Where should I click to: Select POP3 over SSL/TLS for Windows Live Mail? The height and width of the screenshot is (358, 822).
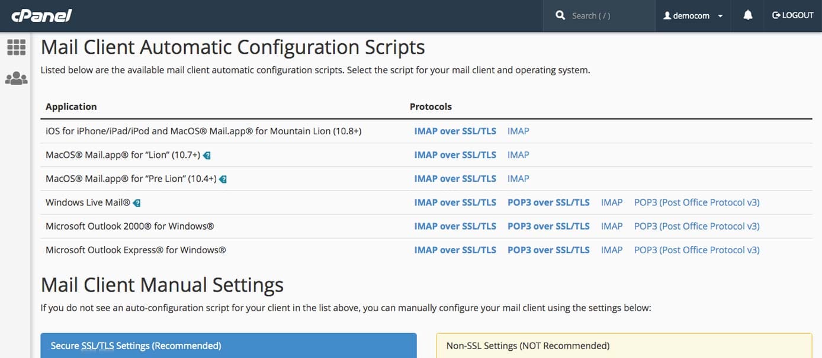tap(548, 202)
